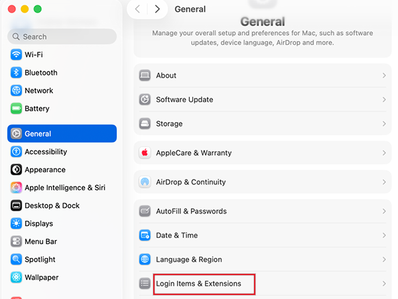
Task: Click the Bluetooth icon in sidebar
Action: point(16,72)
